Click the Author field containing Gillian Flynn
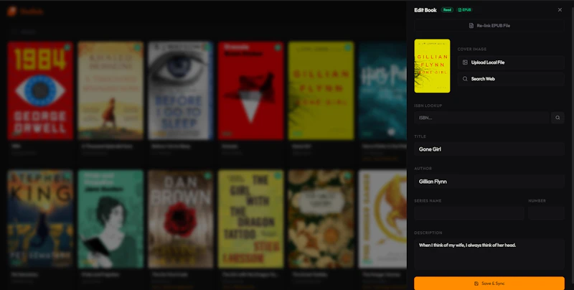 pos(489,182)
